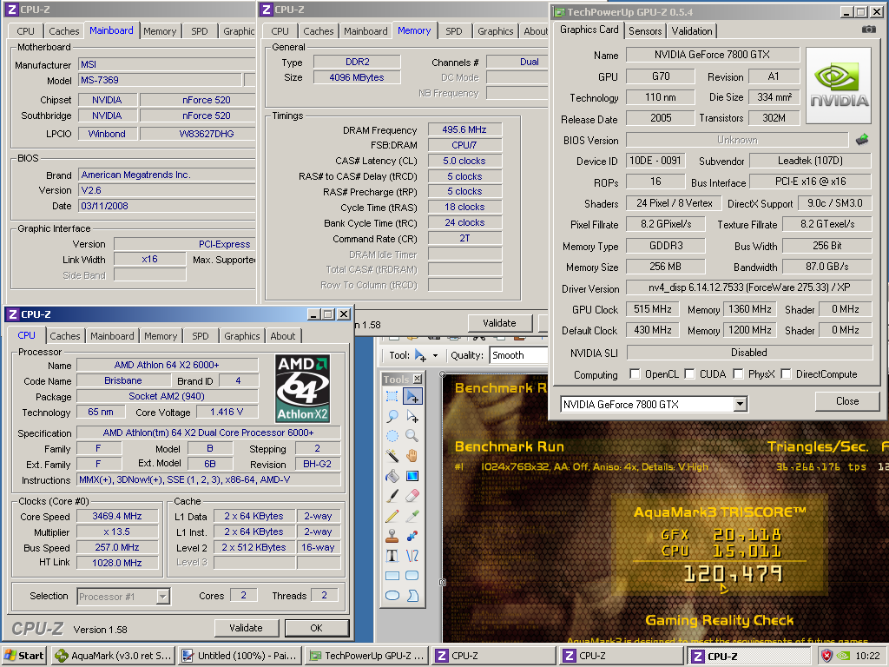Viewport: 889px width, 667px height.
Task: Click OK in front CPU-Z window
Action: point(316,628)
